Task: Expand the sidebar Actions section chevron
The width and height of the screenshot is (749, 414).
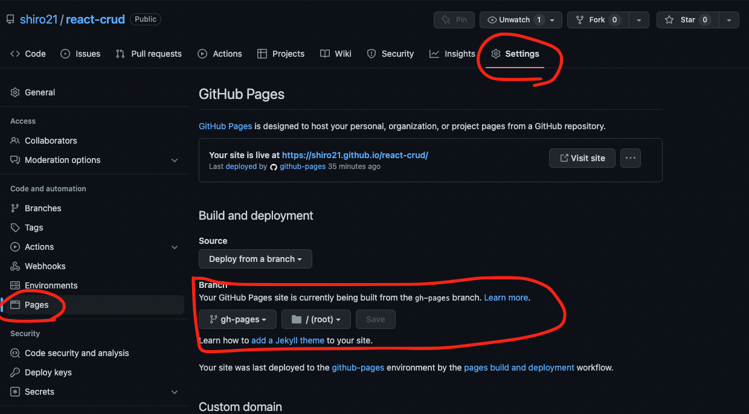Action: 175,247
